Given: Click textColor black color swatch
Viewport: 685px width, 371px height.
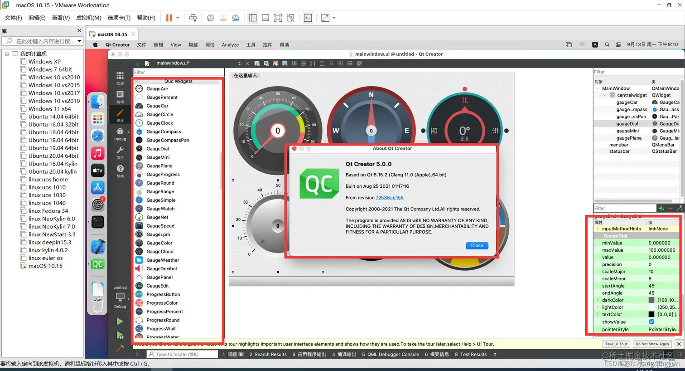Looking at the screenshot, I should tap(651, 315).
